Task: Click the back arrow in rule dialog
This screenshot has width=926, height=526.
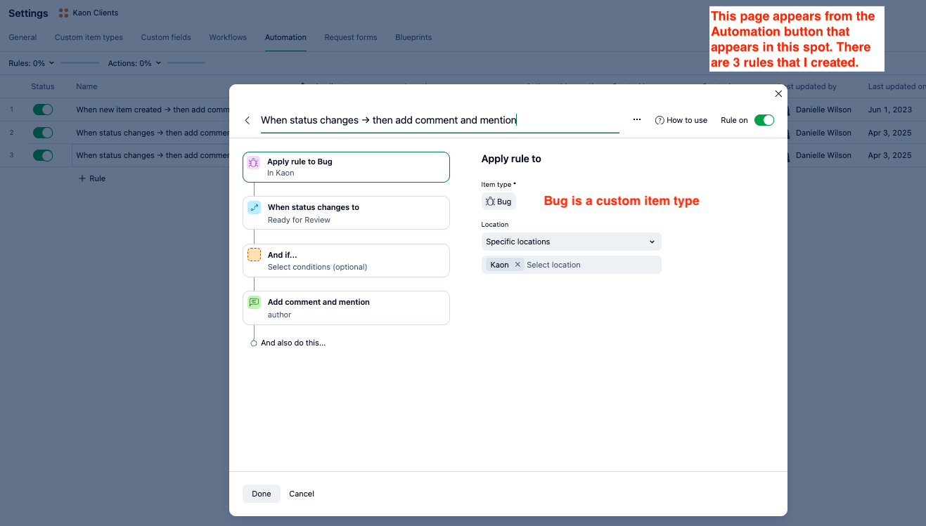Action: 247,121
